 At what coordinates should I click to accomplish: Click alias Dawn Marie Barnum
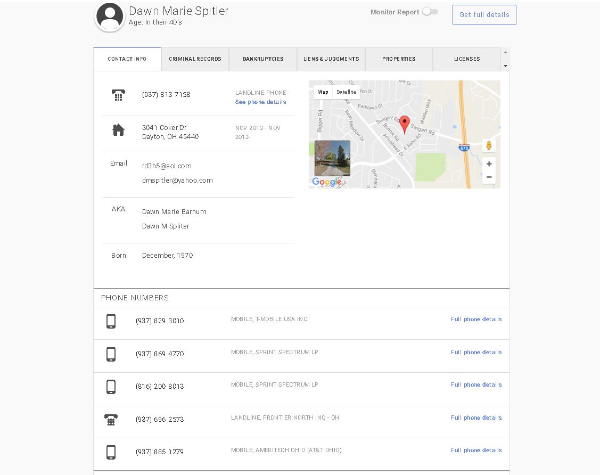174,211
